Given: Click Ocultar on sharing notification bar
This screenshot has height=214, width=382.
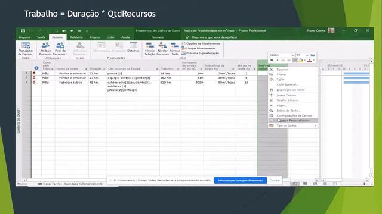Looking at the screenshot, I should click(275, 180).
